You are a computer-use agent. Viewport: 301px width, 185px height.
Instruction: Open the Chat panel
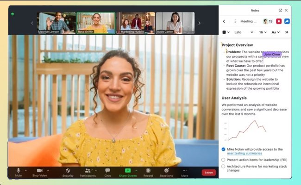click(x=107, y=171)
